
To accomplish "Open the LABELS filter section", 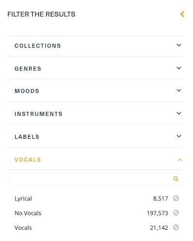I will [x=95, y=137].
